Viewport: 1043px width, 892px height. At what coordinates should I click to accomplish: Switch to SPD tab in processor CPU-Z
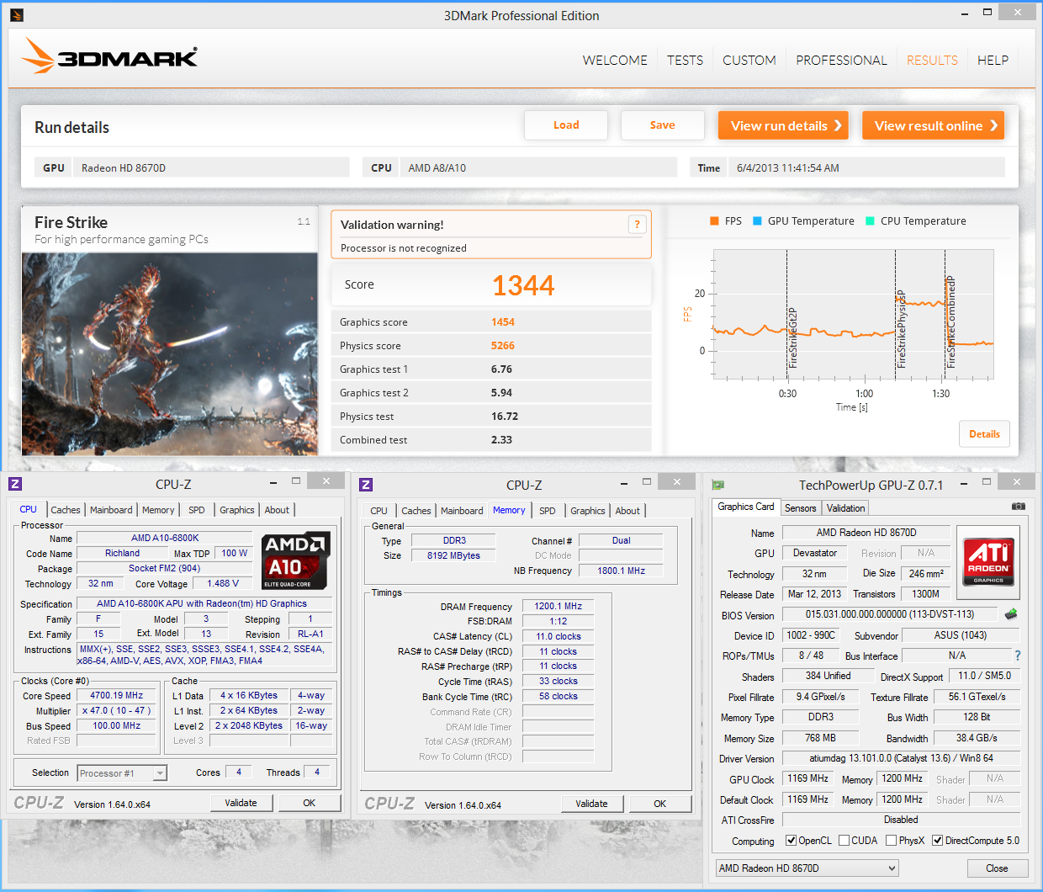(197, 510)
